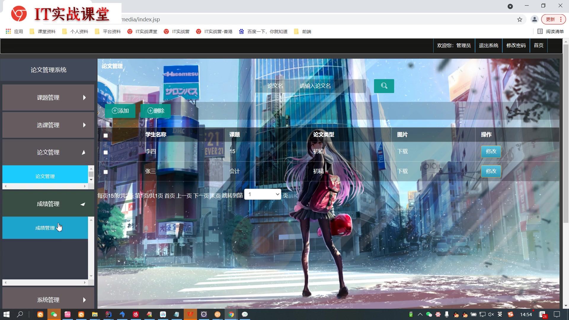
Task: Expand the 系统管理 sidebar menu
Action: point(48,300)
